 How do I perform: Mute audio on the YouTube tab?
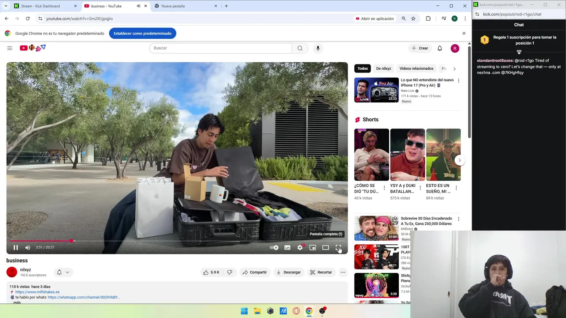coord(138,6)
